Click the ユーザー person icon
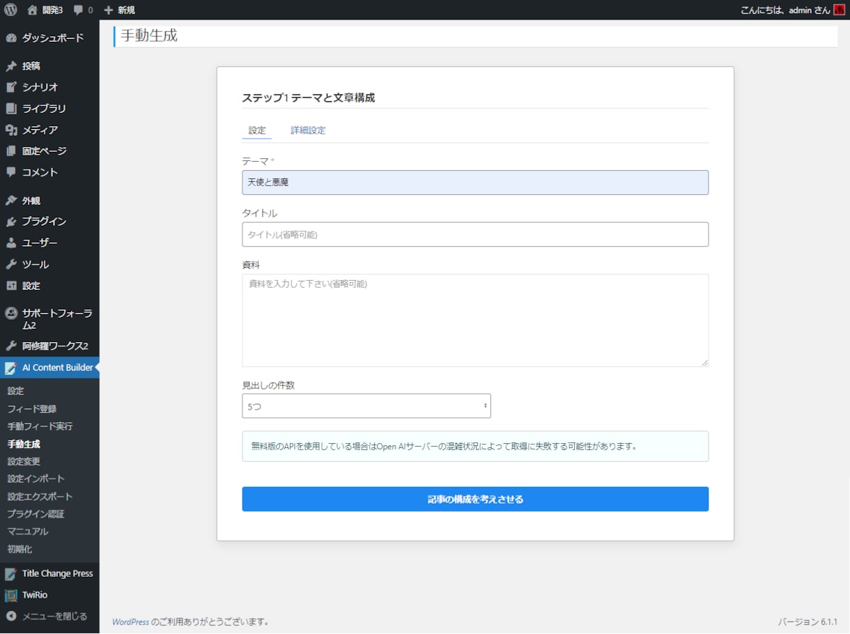 pyautogui.click(x=10, y=243)
